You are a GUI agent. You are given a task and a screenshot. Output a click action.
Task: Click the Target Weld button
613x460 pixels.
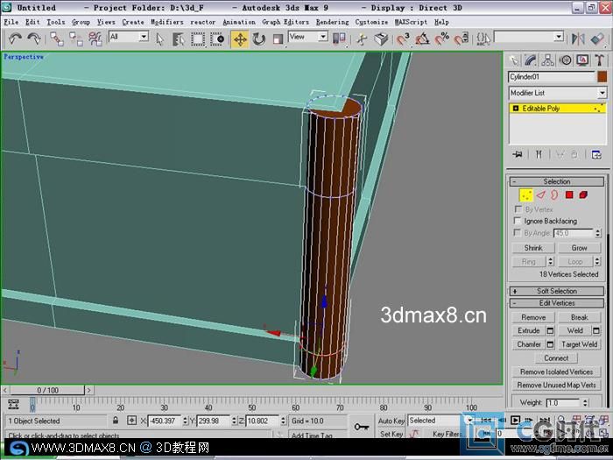point(580,344)
